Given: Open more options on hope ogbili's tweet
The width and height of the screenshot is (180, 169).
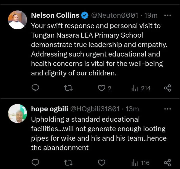Looking at the screenshot, I should (167, 109).
